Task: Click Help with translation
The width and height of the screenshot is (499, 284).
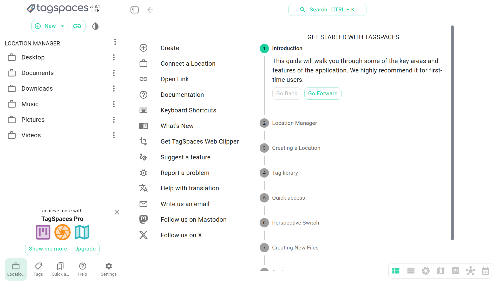Action: (x=191, y=188)
